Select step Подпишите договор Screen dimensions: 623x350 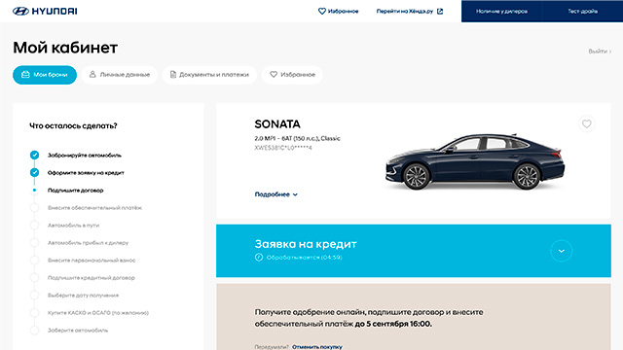[x=76, y=191]
